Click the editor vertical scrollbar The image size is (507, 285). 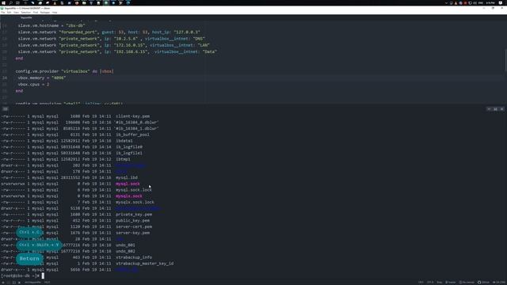tap(505, 60)
